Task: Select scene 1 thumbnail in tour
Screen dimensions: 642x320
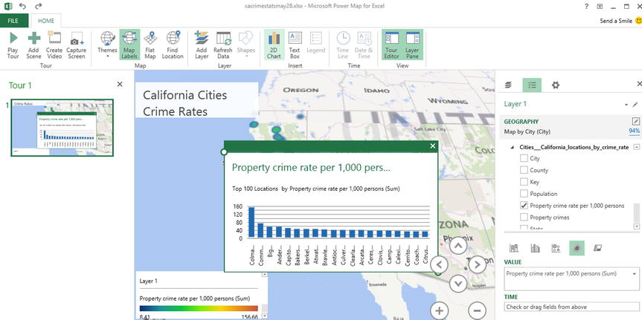Action: click(x=62, y=128)
